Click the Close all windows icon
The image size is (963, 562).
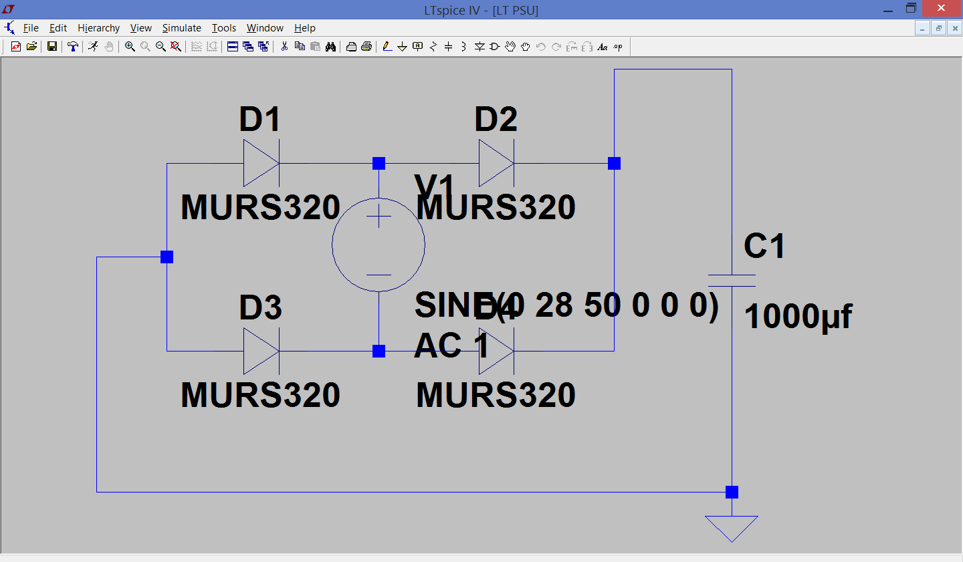pos(263,47)
